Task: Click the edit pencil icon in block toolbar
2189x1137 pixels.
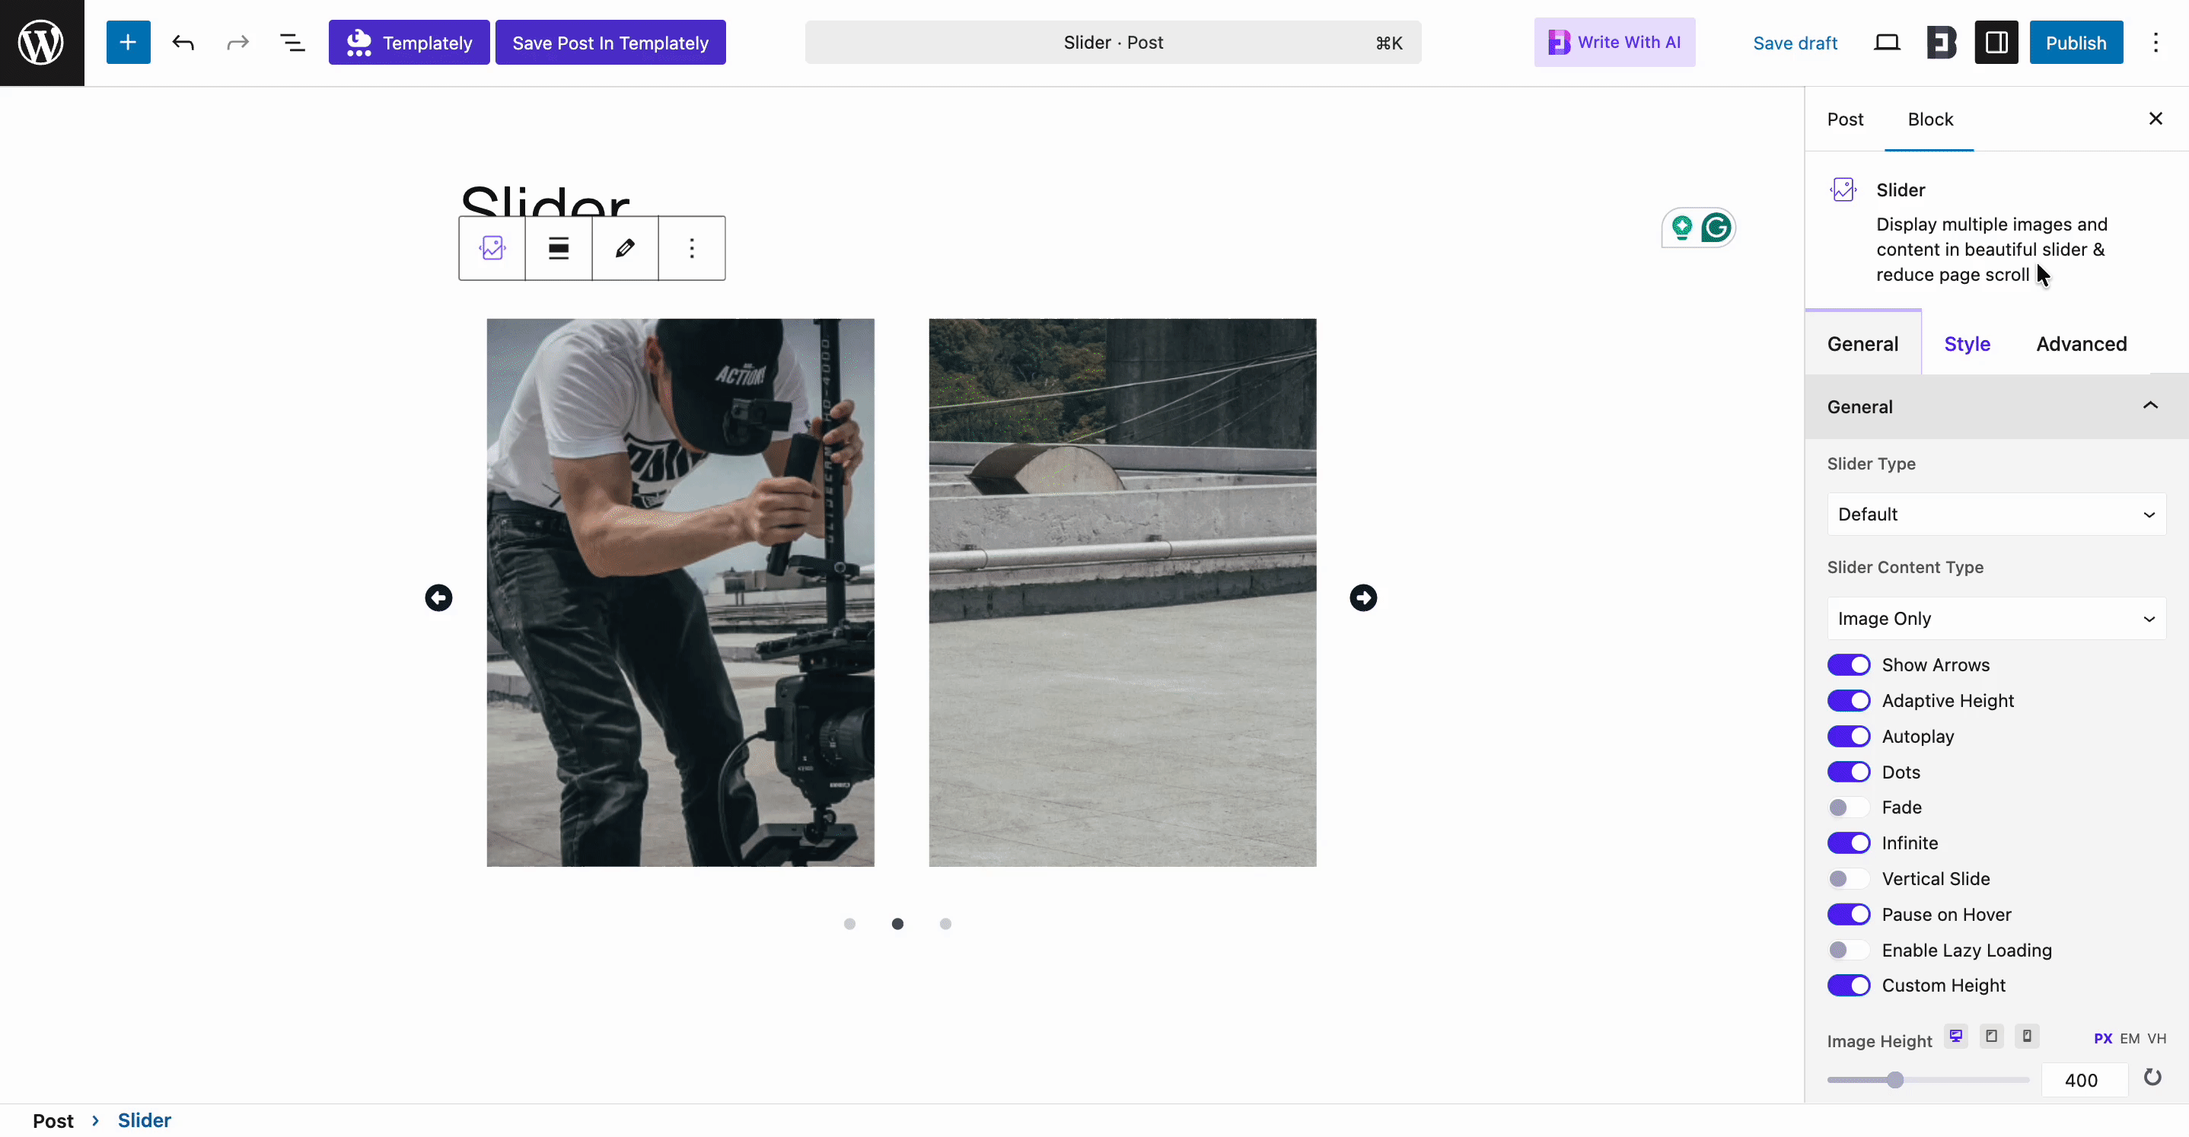Action: 625,248
